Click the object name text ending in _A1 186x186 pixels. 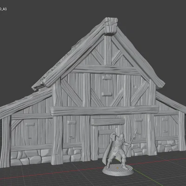tap(3, 9)
